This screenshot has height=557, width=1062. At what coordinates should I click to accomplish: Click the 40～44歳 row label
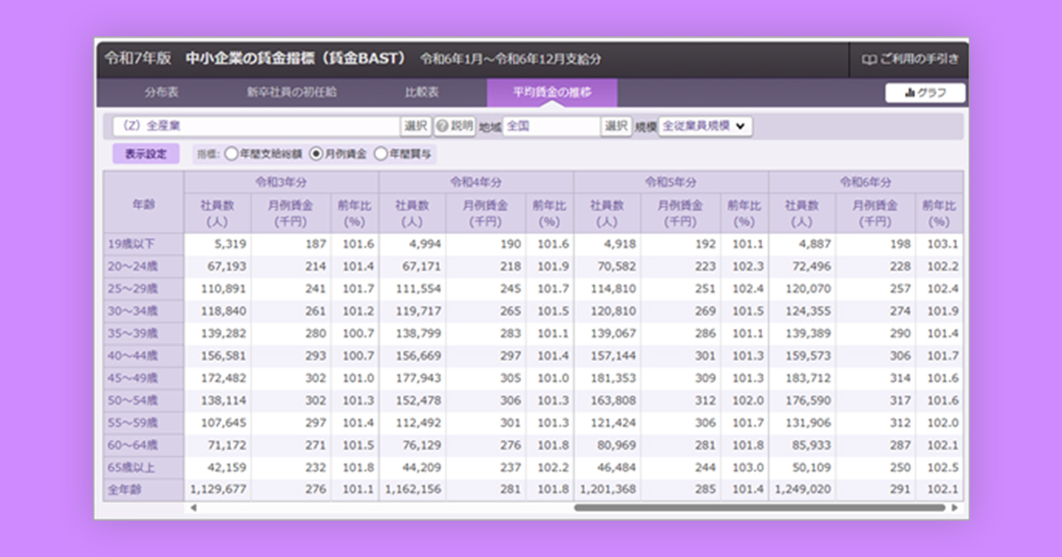143,356
